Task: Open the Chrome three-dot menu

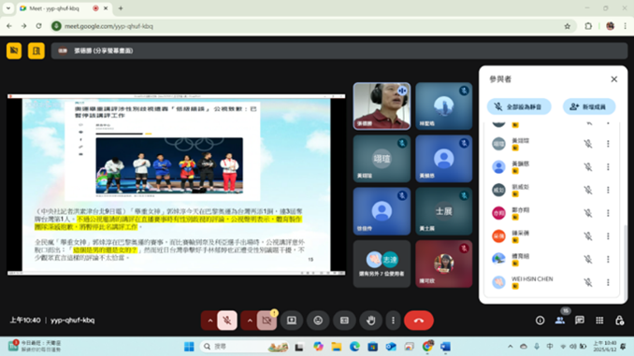Action: pos(625,26)
